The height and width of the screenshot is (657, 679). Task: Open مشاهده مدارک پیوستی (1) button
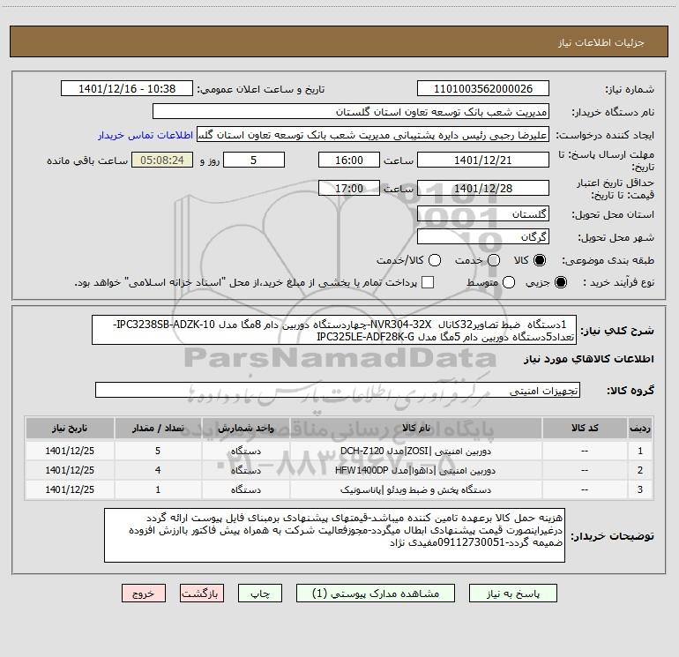point(376,594)
